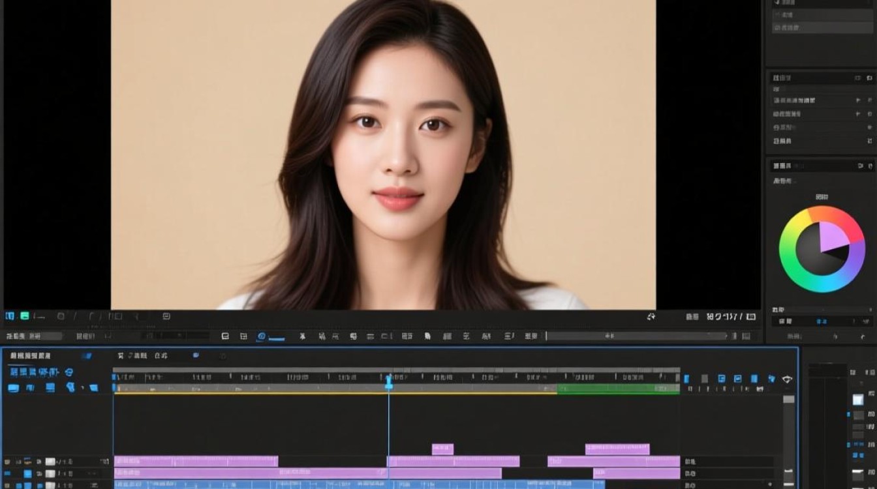Toggle the blue square on the second track header
Viewport: 877px width, 489px height.
click(27, 474)
